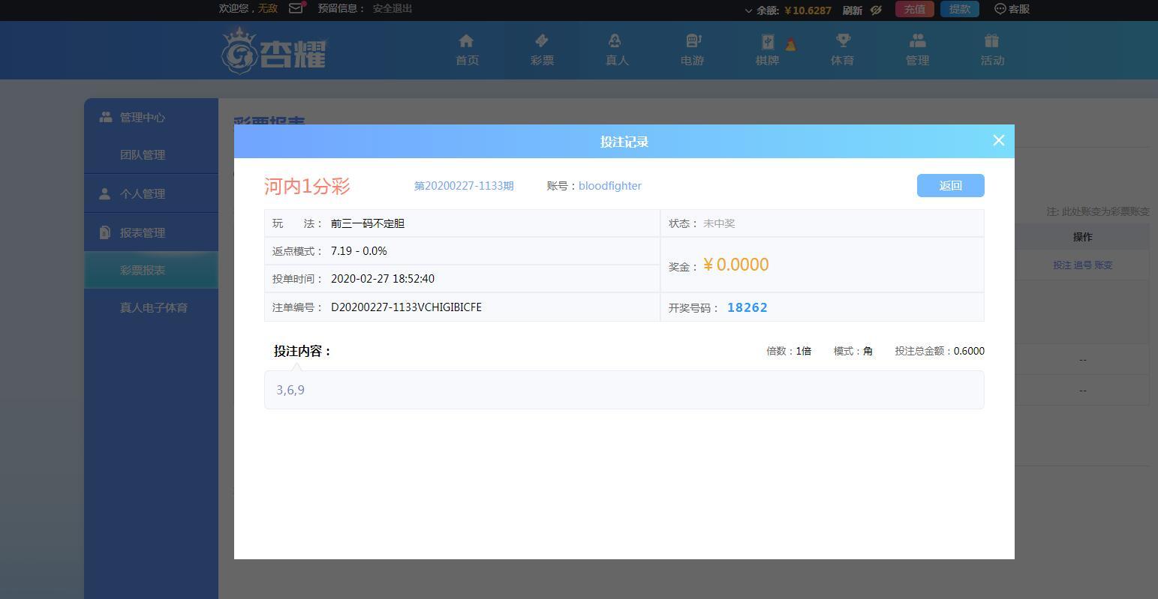Click the 提款 withdraw button

coord(960,9)
